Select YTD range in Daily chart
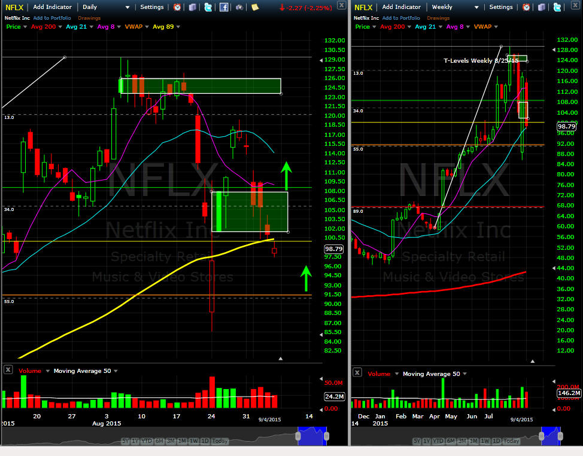This screenshot has height=456, width=583. tap(147, 441)
